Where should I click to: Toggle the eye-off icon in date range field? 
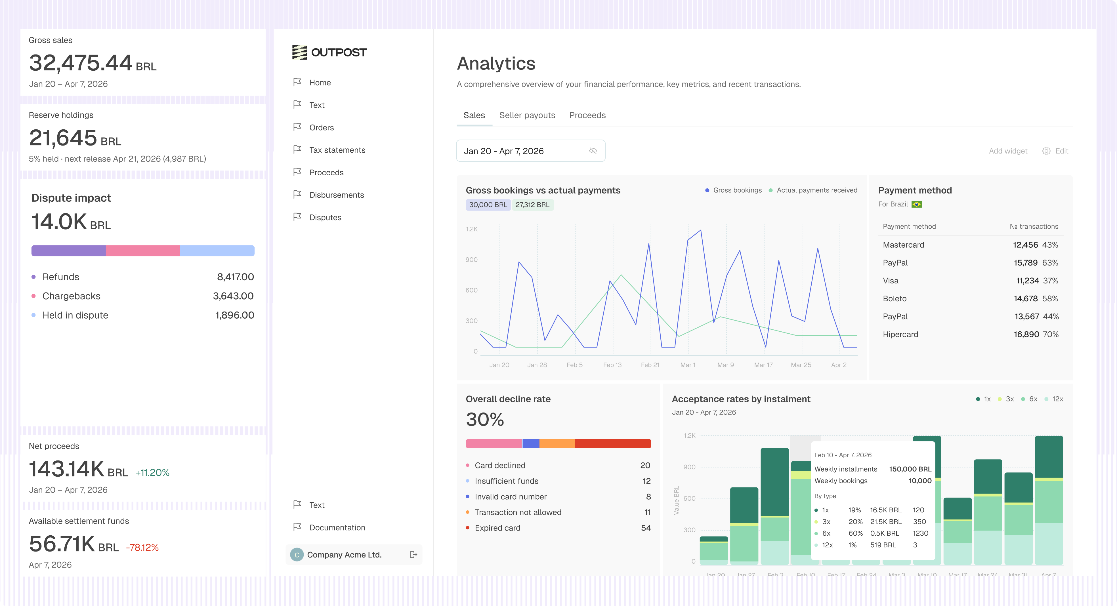click(x=593, y=151)
